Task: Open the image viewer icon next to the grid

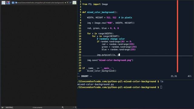Action: tap(8, 3)
